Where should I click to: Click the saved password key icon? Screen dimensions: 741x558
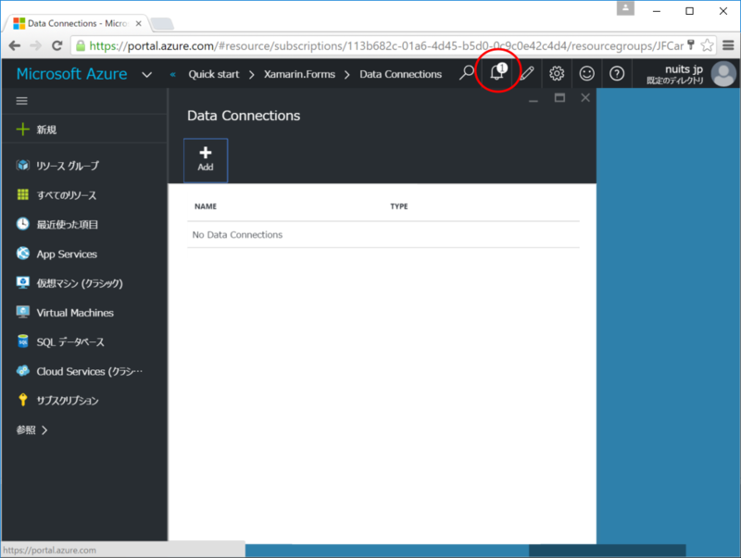tap(690, 44)
